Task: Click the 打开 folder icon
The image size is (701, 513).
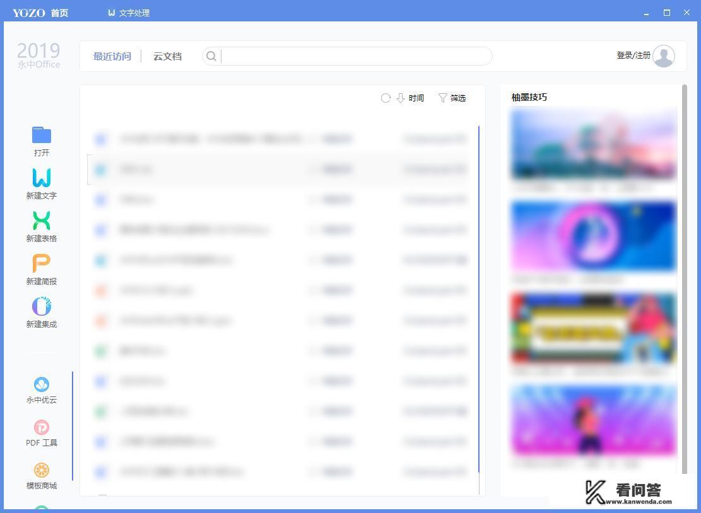Action: point(41,134)
